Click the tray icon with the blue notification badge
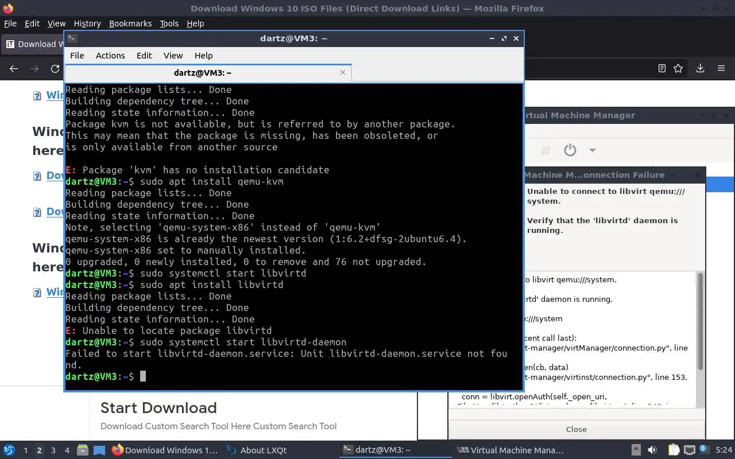 (x=705, y=450)
